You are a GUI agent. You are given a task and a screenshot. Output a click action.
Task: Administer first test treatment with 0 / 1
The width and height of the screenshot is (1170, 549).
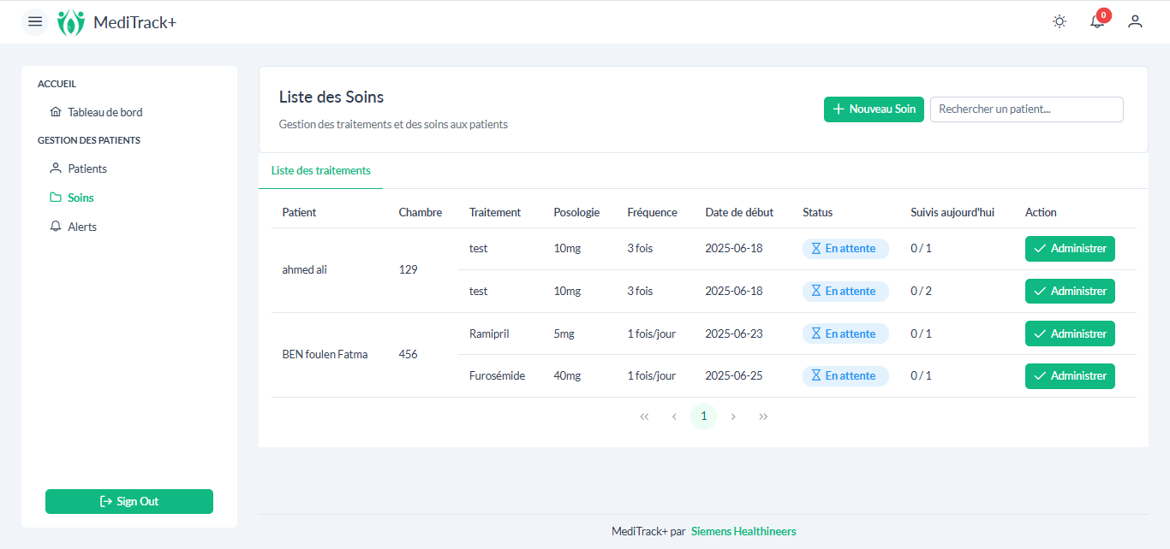pos(1070,249)
